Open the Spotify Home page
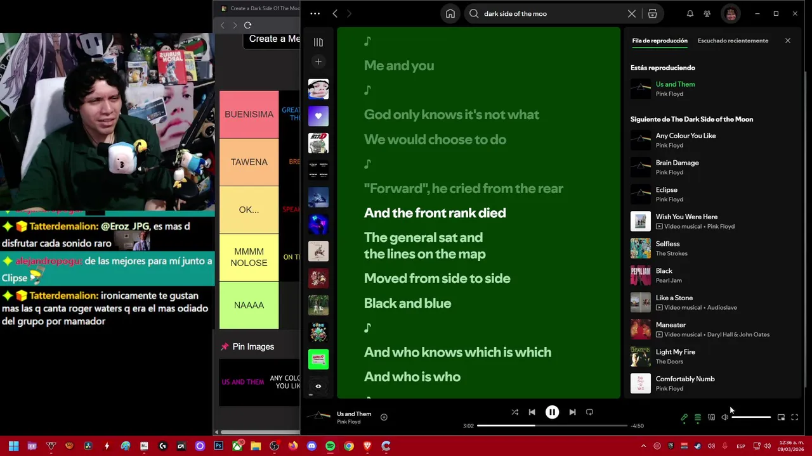 (x=450, y=13)
